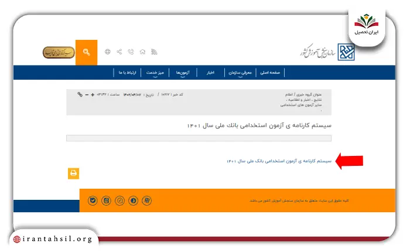Click the second footer social circle icon
The width and height of the screenshot is (410, 252).
tap(106, 200)
